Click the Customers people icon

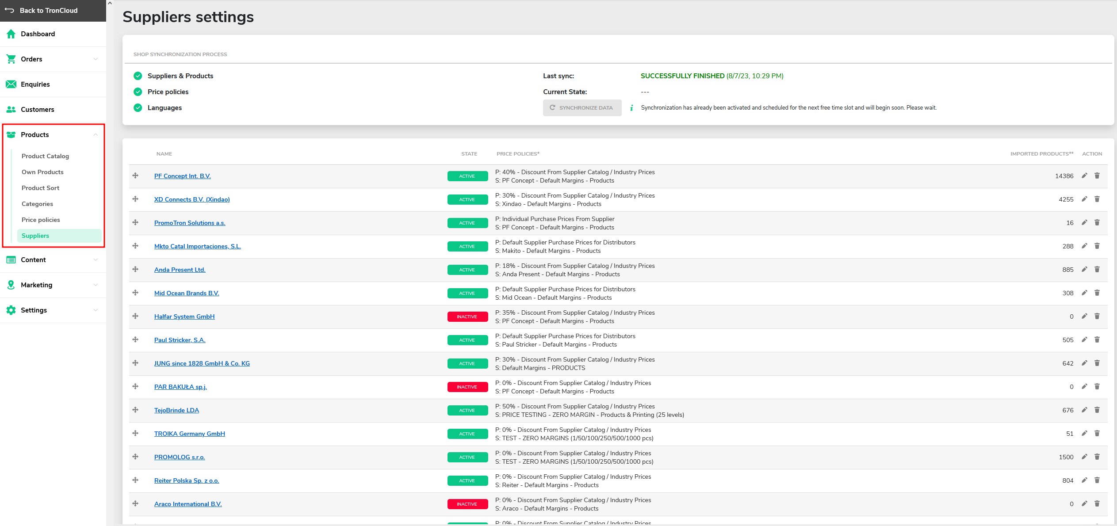(x=11, y=110)
